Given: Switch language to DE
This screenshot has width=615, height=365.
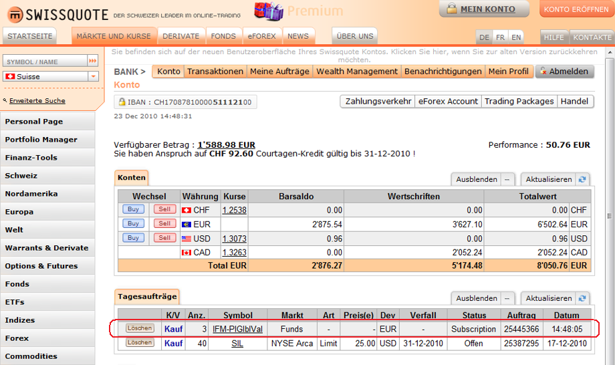Looking at the screenshot, I should 485,37.
